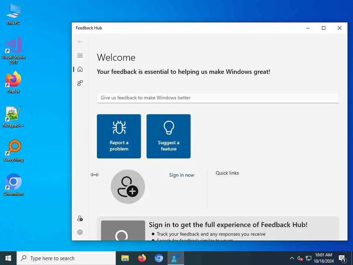Go to the Home page icon in sidebar
This screenshot has width=353, height=265.
pyautogui.click(x=80, y=69)
